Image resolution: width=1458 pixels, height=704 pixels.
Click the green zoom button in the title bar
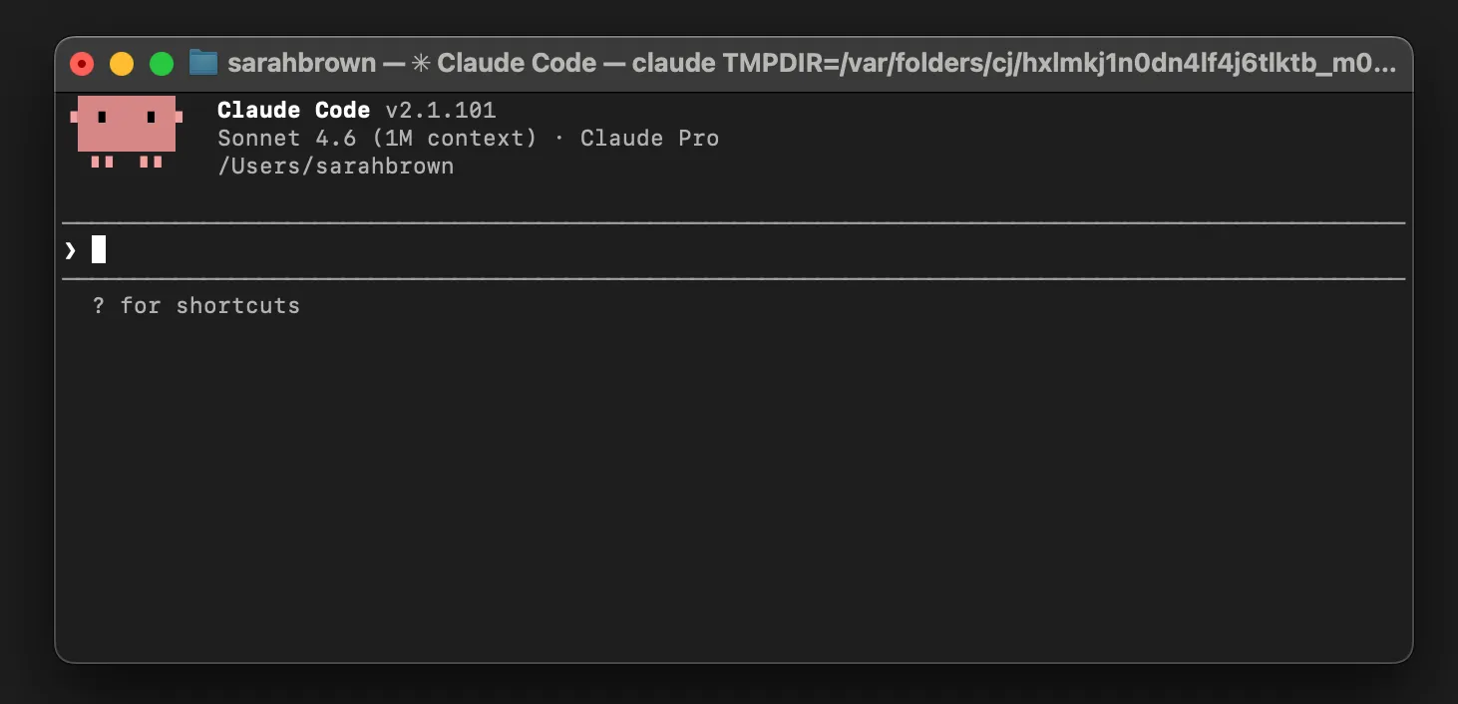click(x=161, y=62)
